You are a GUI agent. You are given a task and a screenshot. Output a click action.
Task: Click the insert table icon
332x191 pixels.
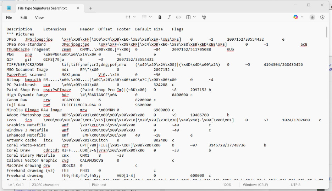(188, 17)
